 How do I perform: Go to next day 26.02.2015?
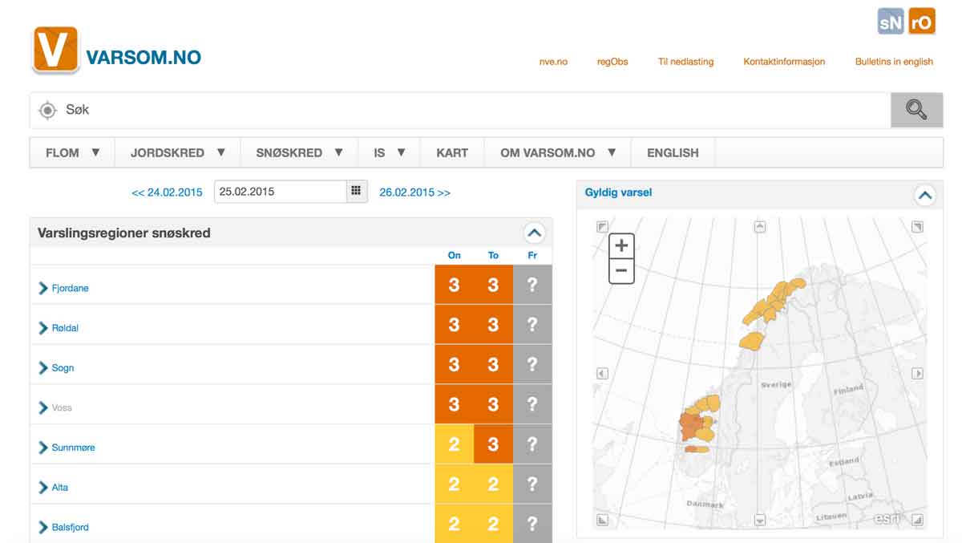pos(414,192)
